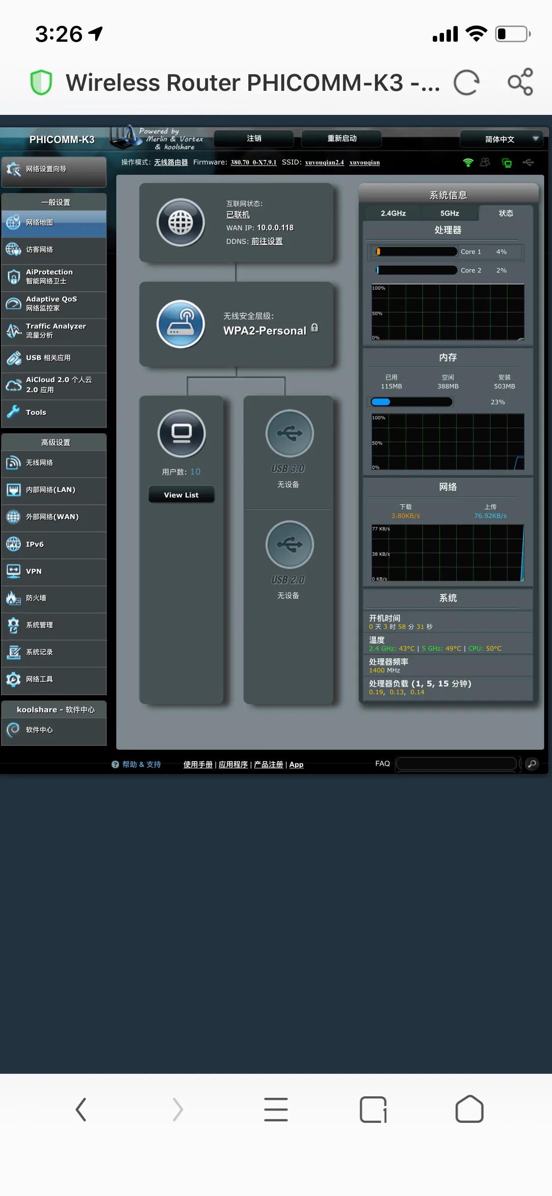This screenshot has width=552, height=1196.
Task: Open 网络地图 network map page
Action: pos(54,223)
